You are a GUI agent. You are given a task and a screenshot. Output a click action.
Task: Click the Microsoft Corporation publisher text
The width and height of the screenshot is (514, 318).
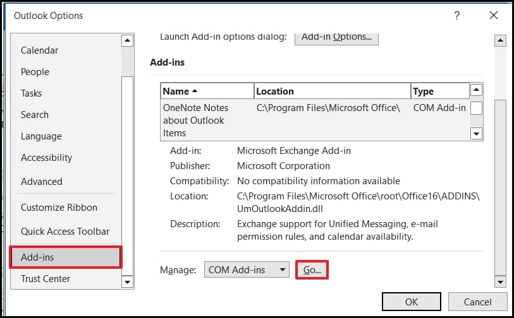283,166
